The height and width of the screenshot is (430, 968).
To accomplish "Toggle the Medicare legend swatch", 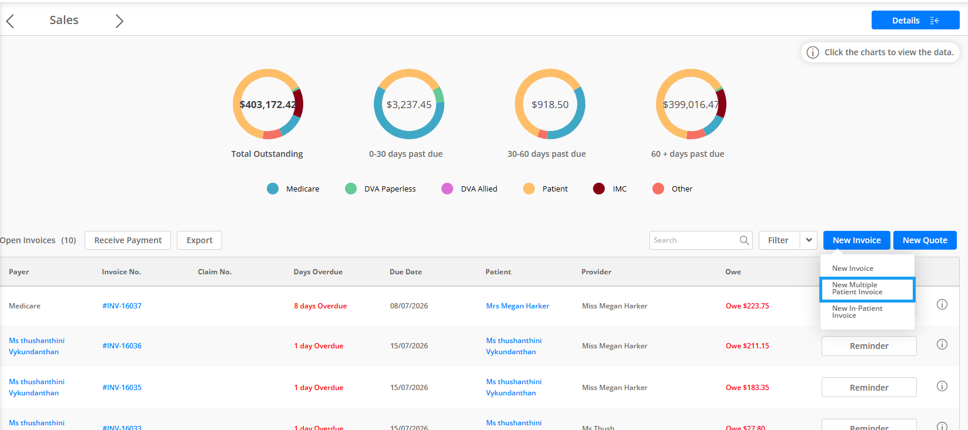I will pyautogui.click(x=273, y=189).
